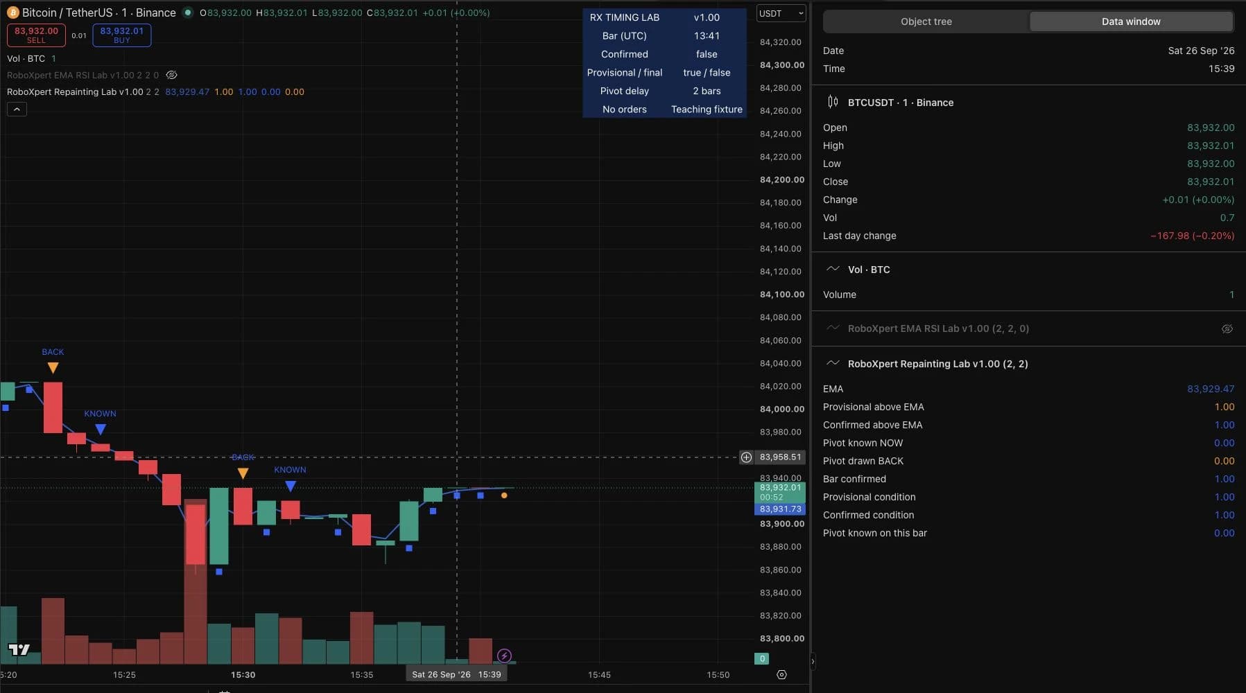Switch to the Object tree tab

click(x=926, y=21)
